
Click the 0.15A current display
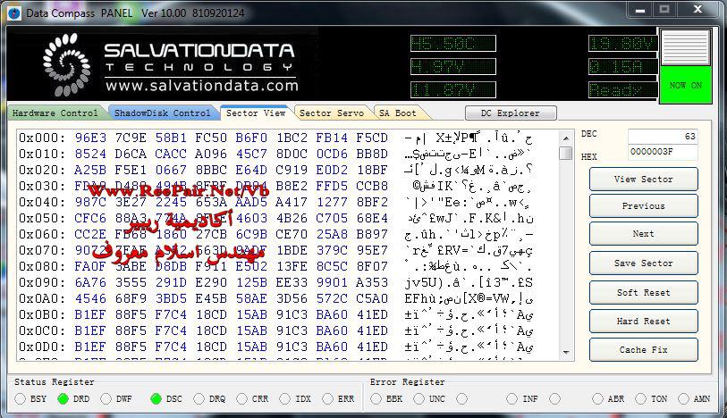(x=622, y=67)
